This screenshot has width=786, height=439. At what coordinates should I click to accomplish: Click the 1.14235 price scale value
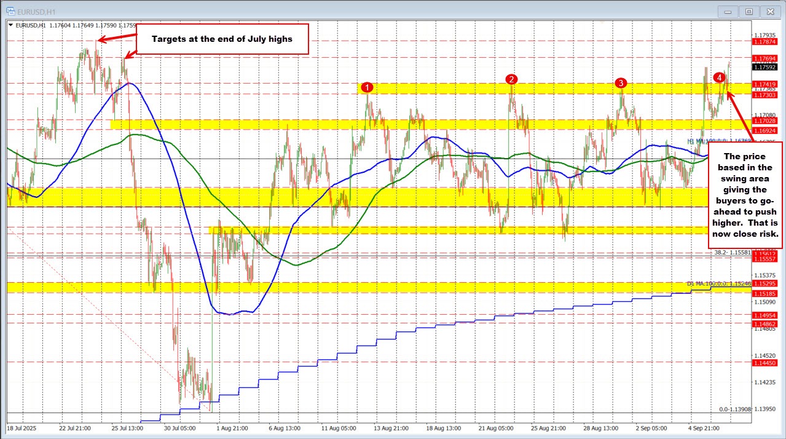766,382
